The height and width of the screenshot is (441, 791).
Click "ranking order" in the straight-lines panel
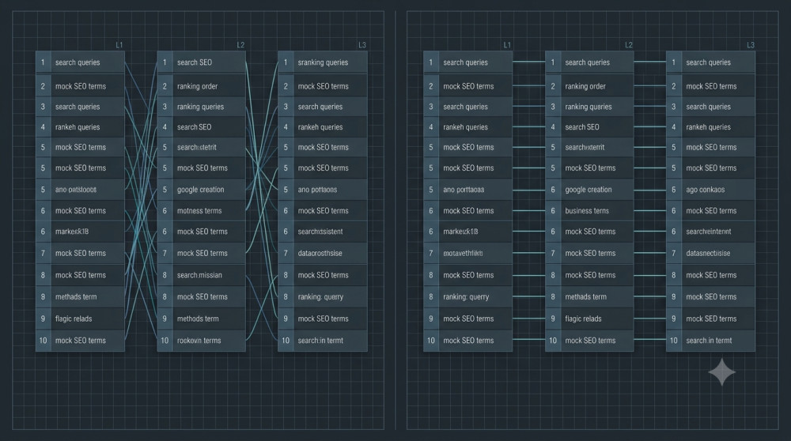click(x=589, y=86)
